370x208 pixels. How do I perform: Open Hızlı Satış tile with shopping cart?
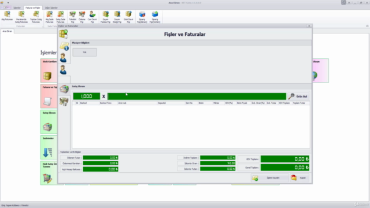(49, 173)
